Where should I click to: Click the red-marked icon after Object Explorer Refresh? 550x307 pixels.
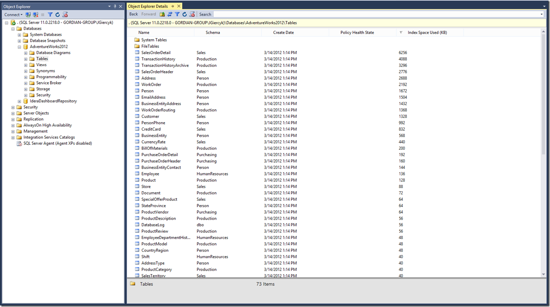(x=65, y=15)
